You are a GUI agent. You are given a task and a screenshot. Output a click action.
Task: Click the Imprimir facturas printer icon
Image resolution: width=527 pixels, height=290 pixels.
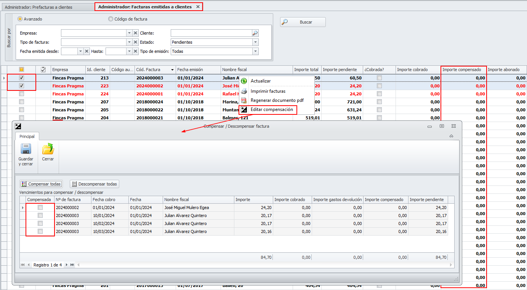click(244, 91)
